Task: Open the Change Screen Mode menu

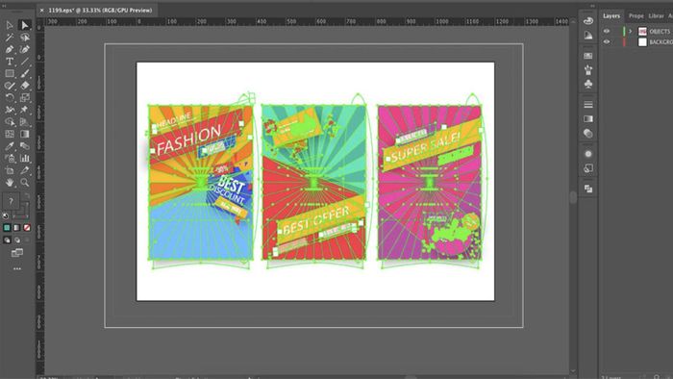Action: pyautogui.click(x=17, y=253)
